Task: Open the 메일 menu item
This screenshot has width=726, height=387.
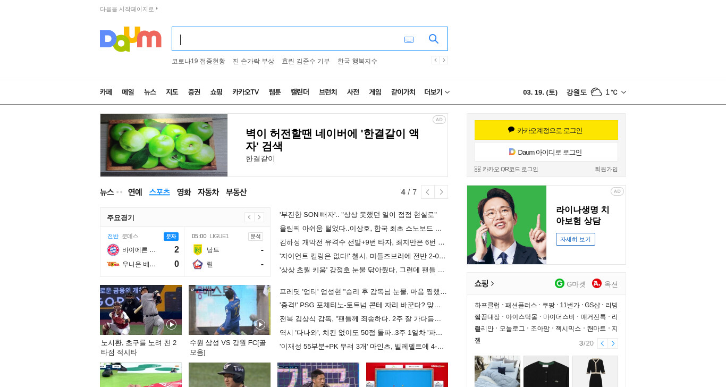Action: 128,92
